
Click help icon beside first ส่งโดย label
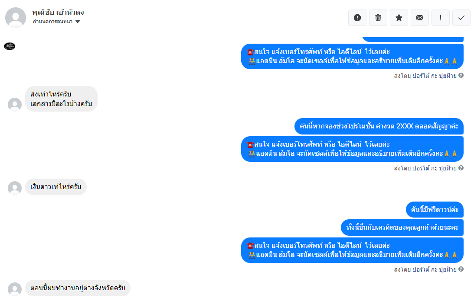pyautogui.click(x=461, y=75)
